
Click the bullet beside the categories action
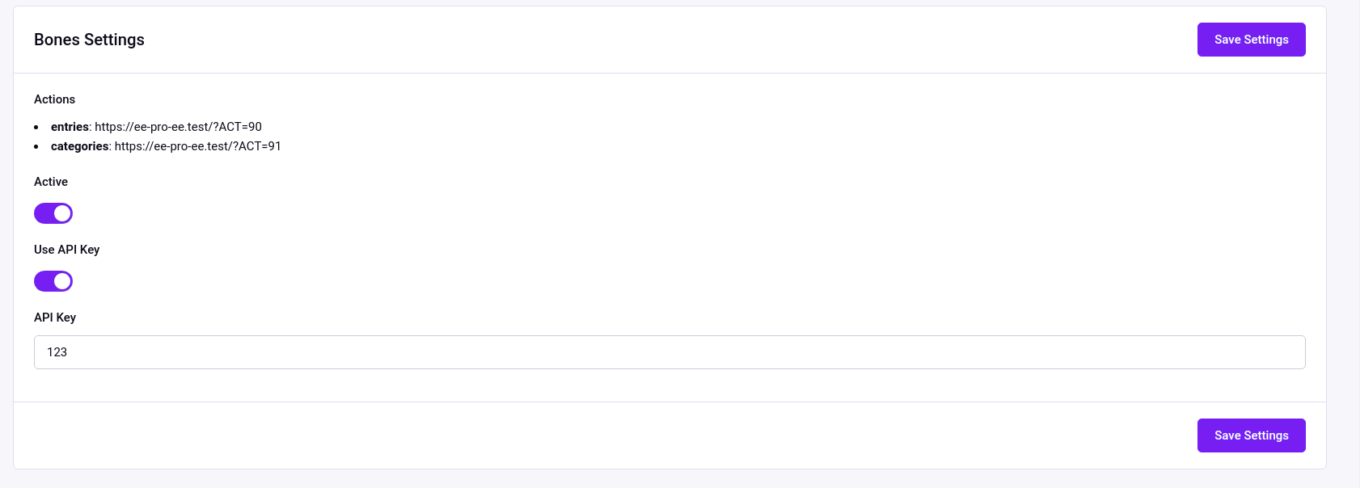pyautogui.click(x=36, y=147)
